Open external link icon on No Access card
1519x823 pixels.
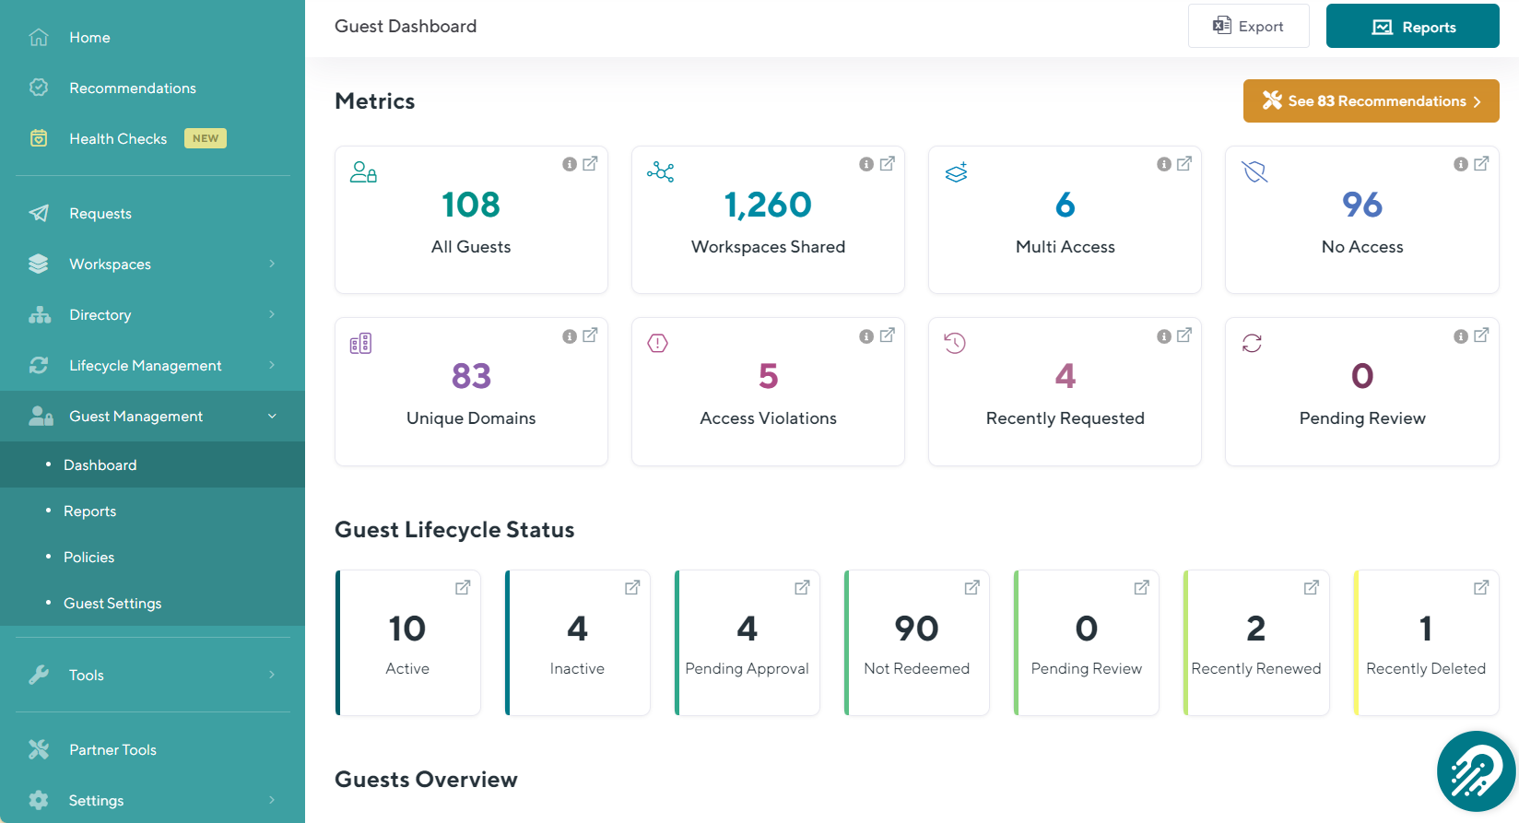coord(1481,164)
